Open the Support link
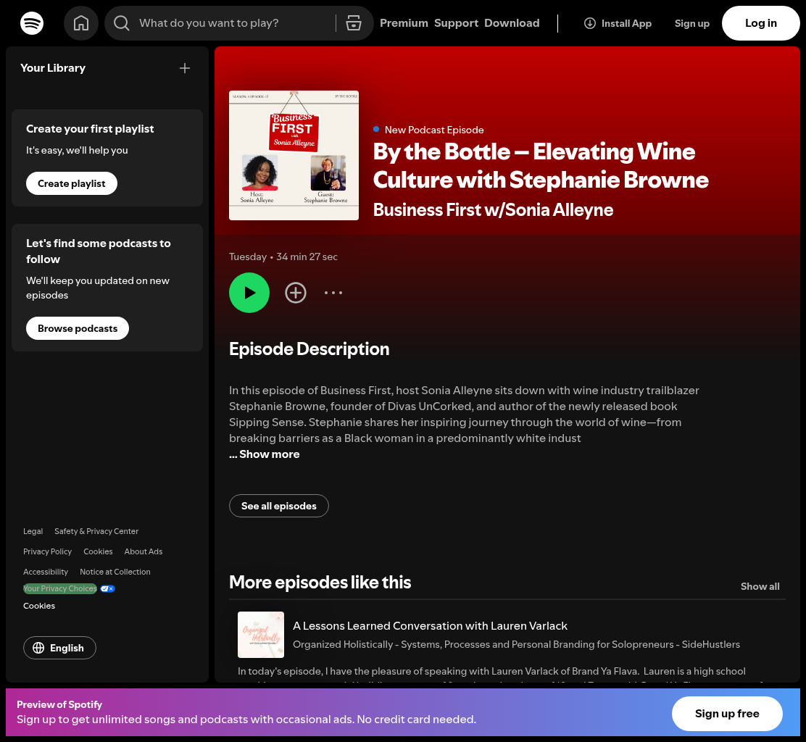This screenshot has height=742, width=806. (x=456, y=23)
